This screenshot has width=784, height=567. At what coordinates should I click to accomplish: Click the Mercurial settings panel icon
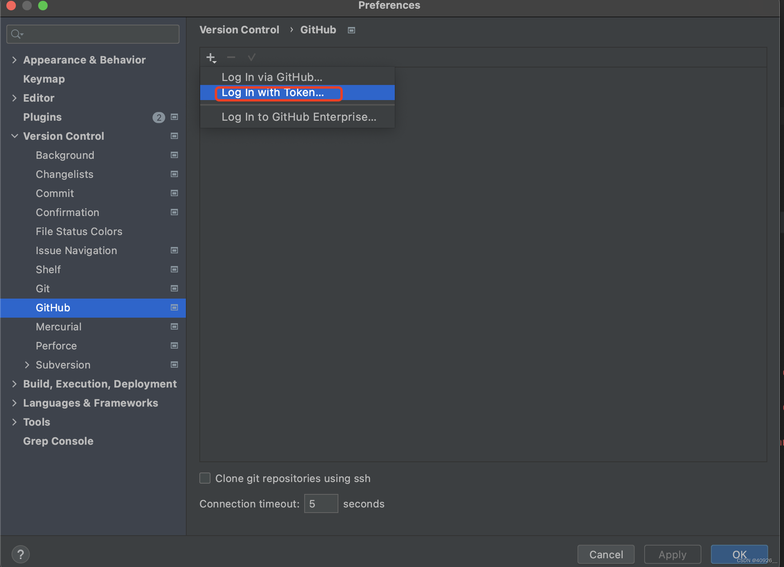(x=174, y=326)
